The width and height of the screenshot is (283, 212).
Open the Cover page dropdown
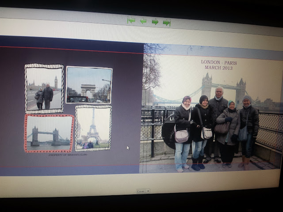143,191
